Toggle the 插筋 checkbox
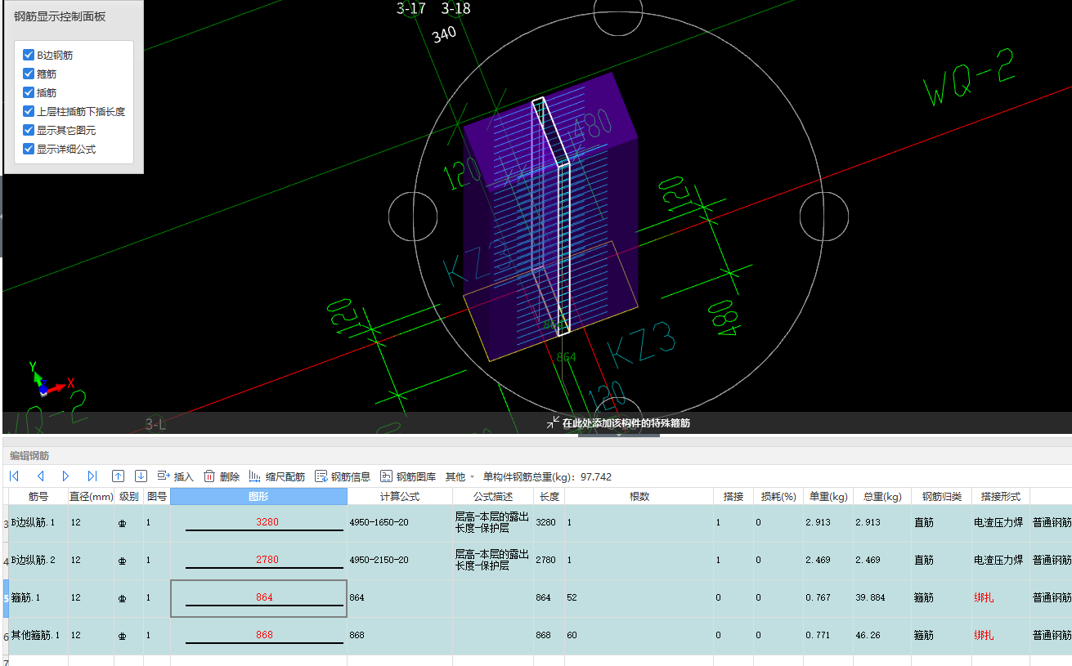The width and height of the screenshot is (1072, 666). coord(29,92)
